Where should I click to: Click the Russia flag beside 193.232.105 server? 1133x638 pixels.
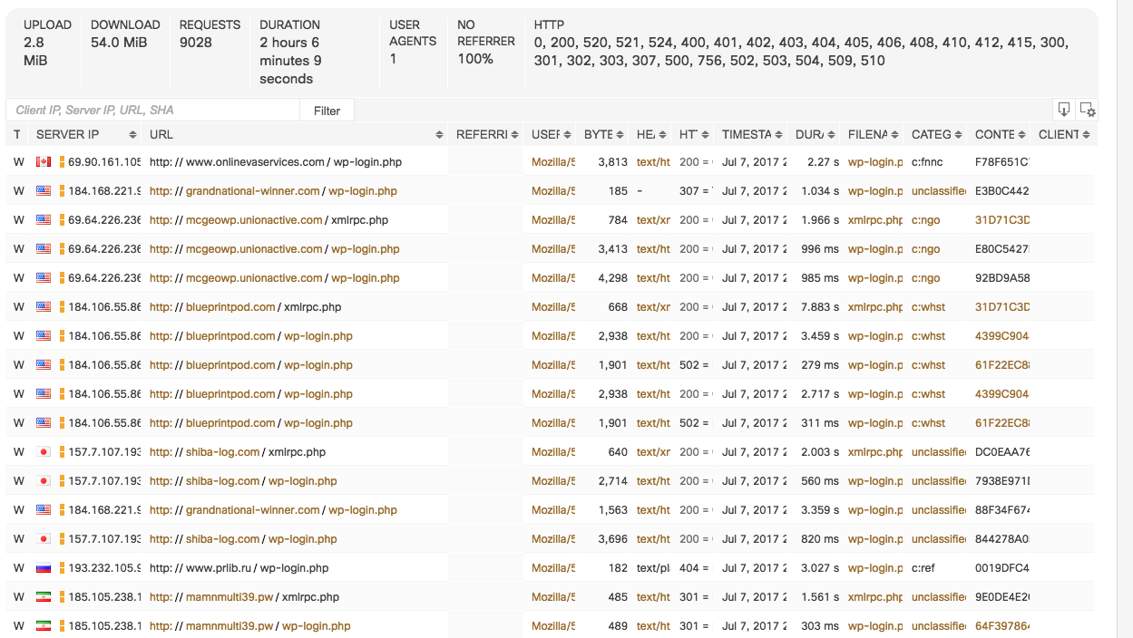(x=43, y=568)
